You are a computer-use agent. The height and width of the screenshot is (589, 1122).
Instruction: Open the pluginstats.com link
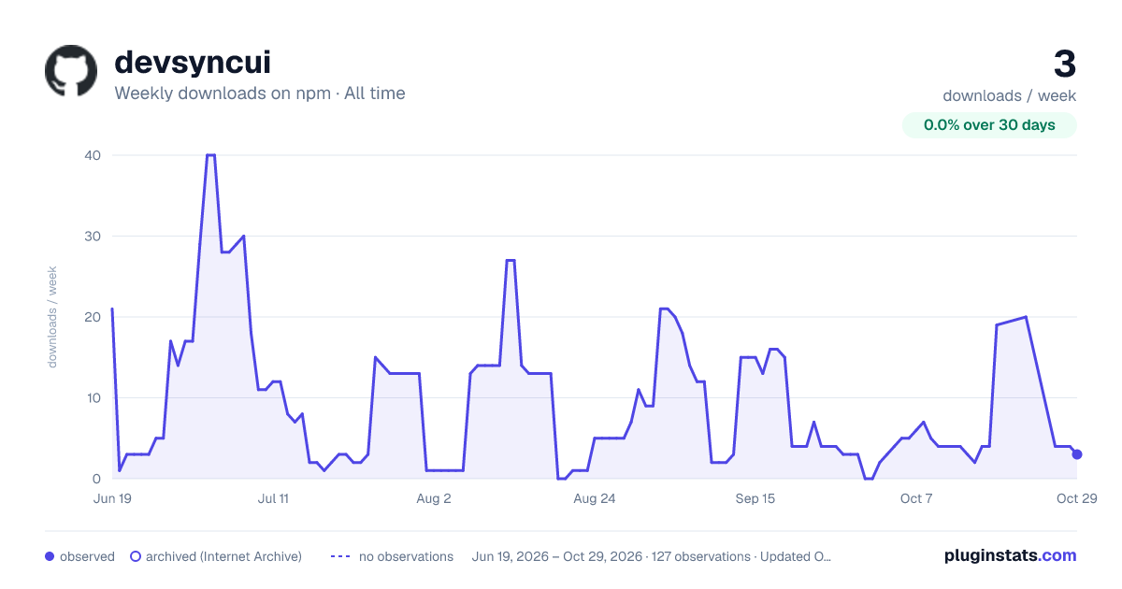(x=1011, y=555)
